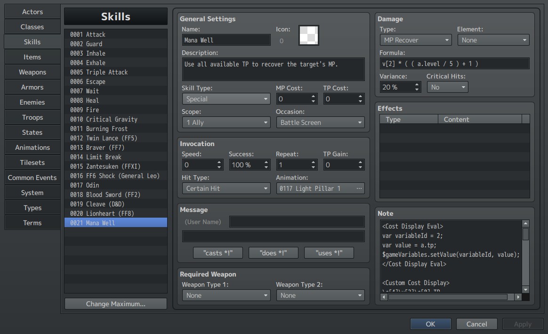
Task: Select skill 0014 Limit Break
Action: tap(116, 157)
